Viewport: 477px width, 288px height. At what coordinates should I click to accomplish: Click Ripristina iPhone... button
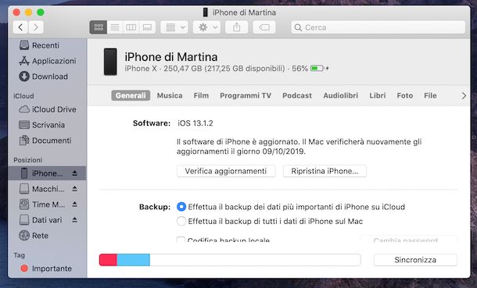tap(325, 171)
